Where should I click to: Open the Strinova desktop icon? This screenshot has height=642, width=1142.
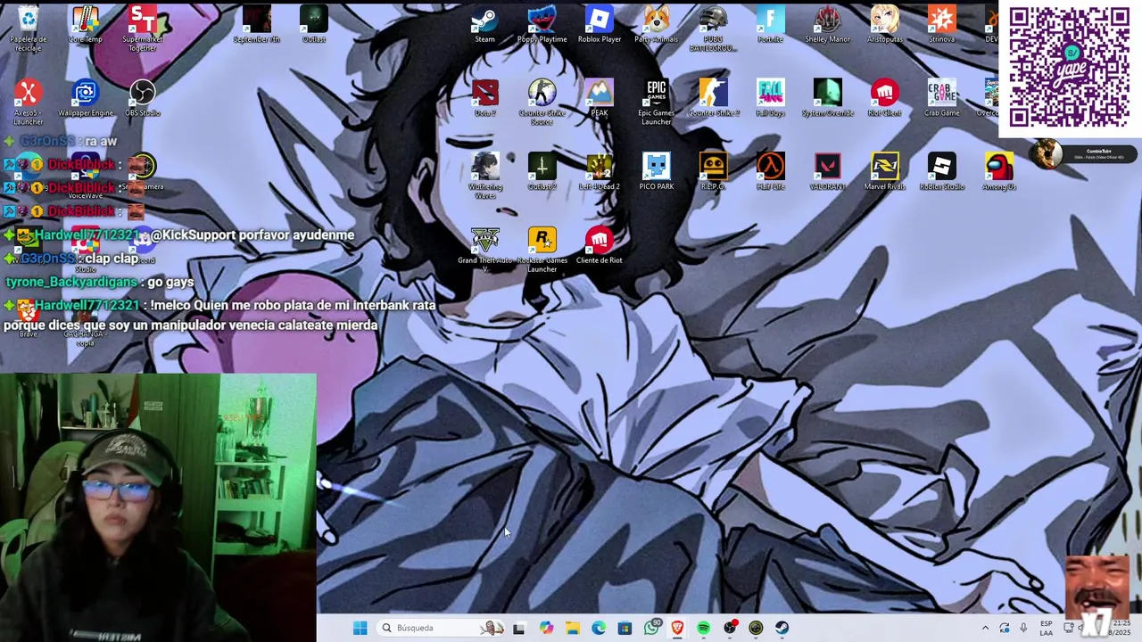point(941,24)
